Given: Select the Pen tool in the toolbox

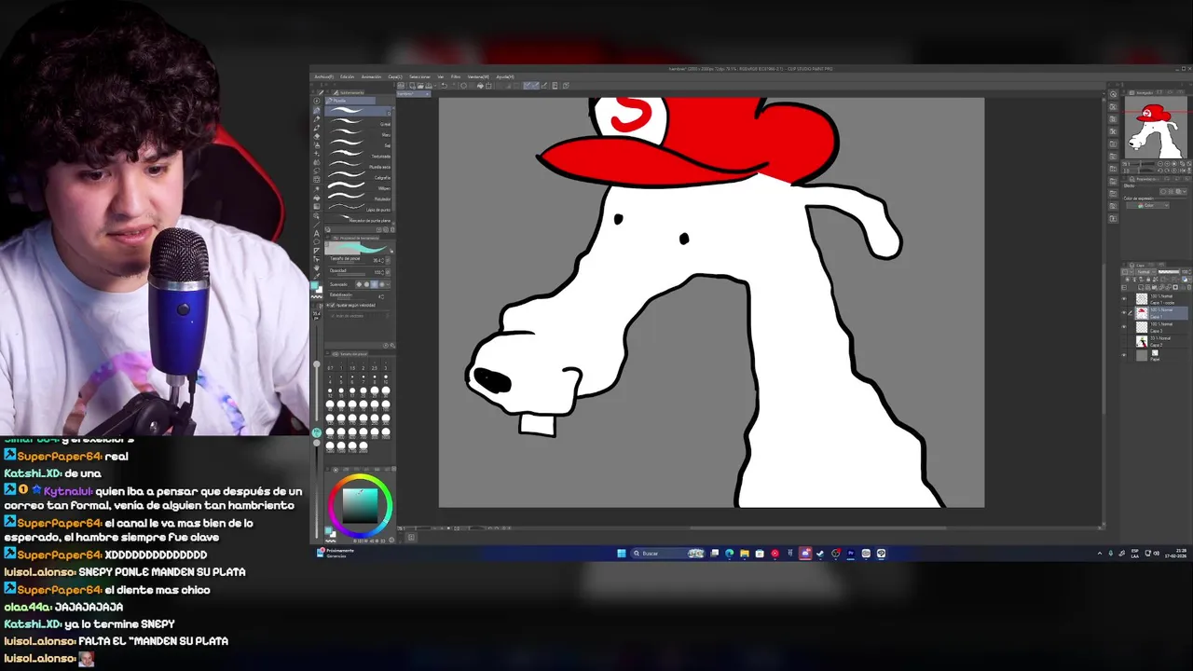Looking at the screenshot, I should click(317, 110).
